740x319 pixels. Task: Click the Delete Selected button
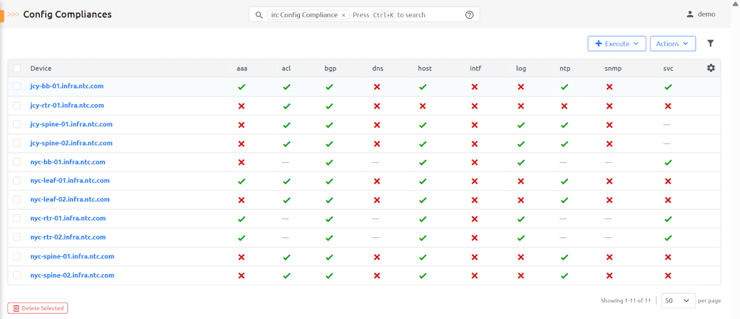[38, 308]
